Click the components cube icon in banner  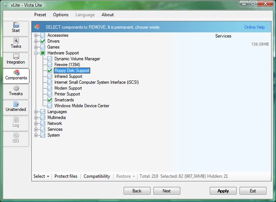[37, 27]
